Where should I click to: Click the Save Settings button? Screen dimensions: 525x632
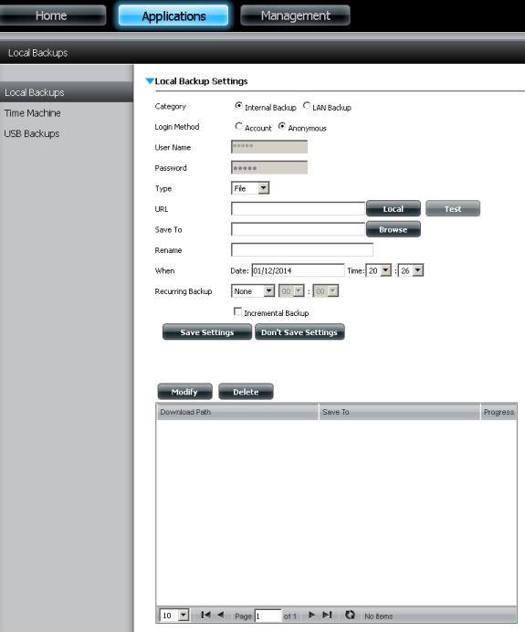[207, 332]
